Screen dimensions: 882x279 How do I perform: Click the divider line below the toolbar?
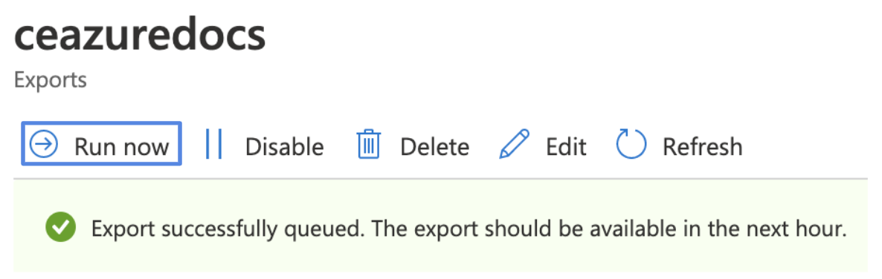[x=440, y=179]
